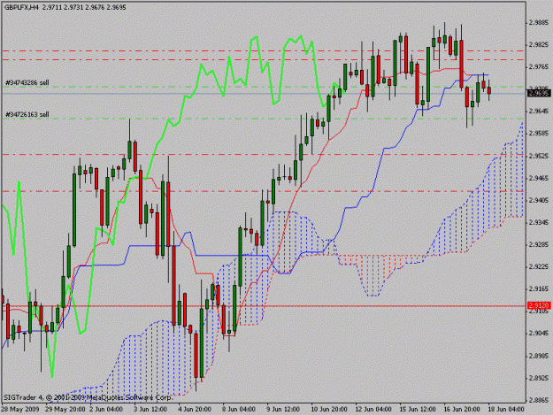The image size is (553, 415).
Task: Click the 2.9825 price axis label
Action: pyautogui.click(x=539, y=45)
